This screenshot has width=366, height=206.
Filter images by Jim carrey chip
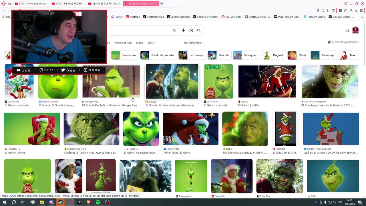pyautogui.click(x=192, y=55)
